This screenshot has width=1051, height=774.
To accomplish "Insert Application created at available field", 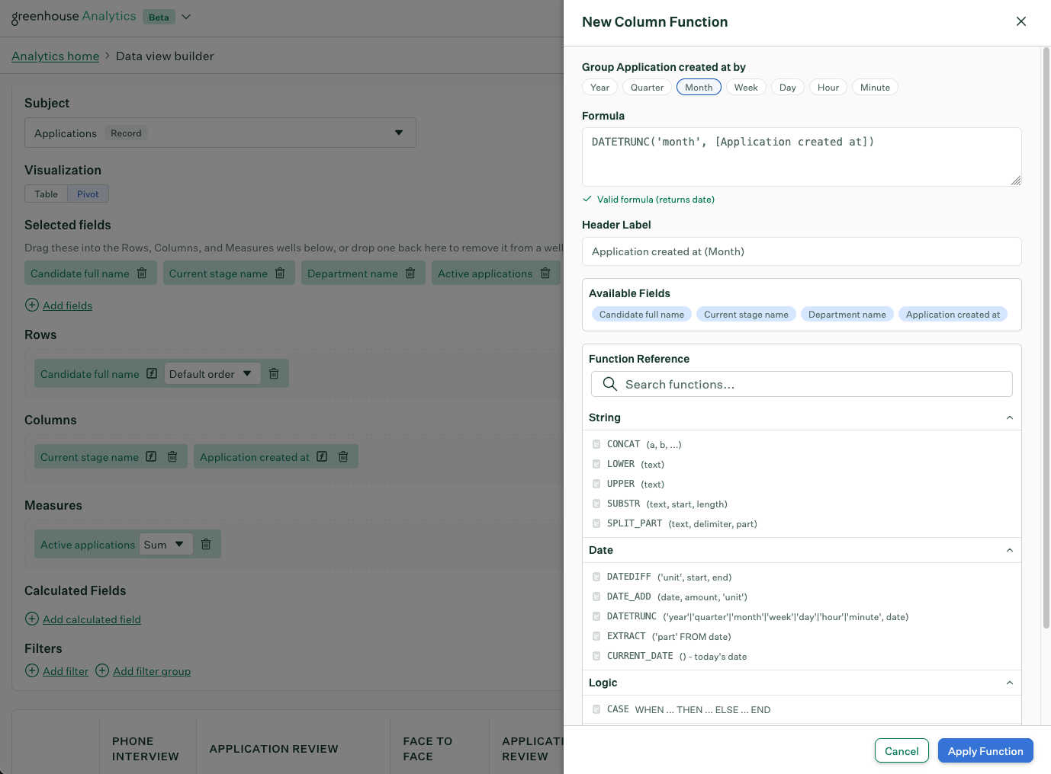I will tap(953, 314).
